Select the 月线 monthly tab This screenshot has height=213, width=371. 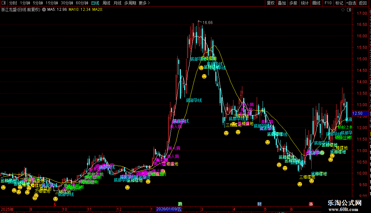(117, 3)
